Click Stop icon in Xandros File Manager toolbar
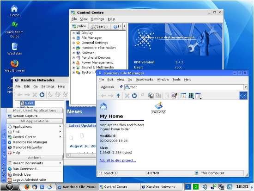The height and width of the screenshot is (191, 254). (x=127, y=96)
